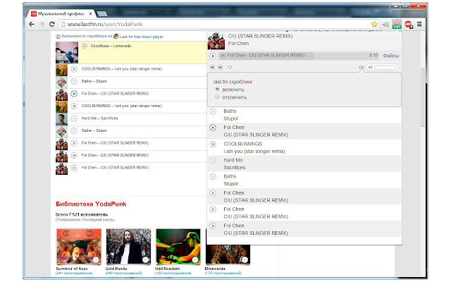Select the отключить scrobbling radio button
The height and width of the screenshot is (282, 451).
(218, 97)
